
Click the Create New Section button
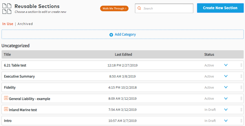(x=220, y=8)
